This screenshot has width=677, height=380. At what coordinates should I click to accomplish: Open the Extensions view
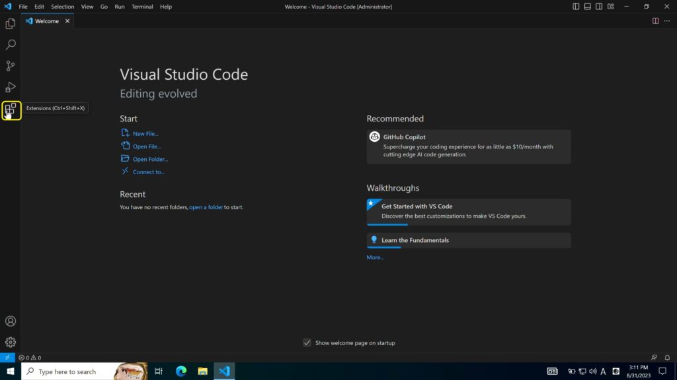click(11, 110)
